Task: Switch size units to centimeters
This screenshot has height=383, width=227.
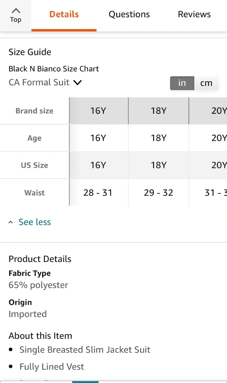Action: click(206, 83)
